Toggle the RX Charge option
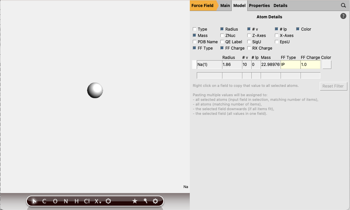This screenshot has height=210, width=350. click(249, 48)
